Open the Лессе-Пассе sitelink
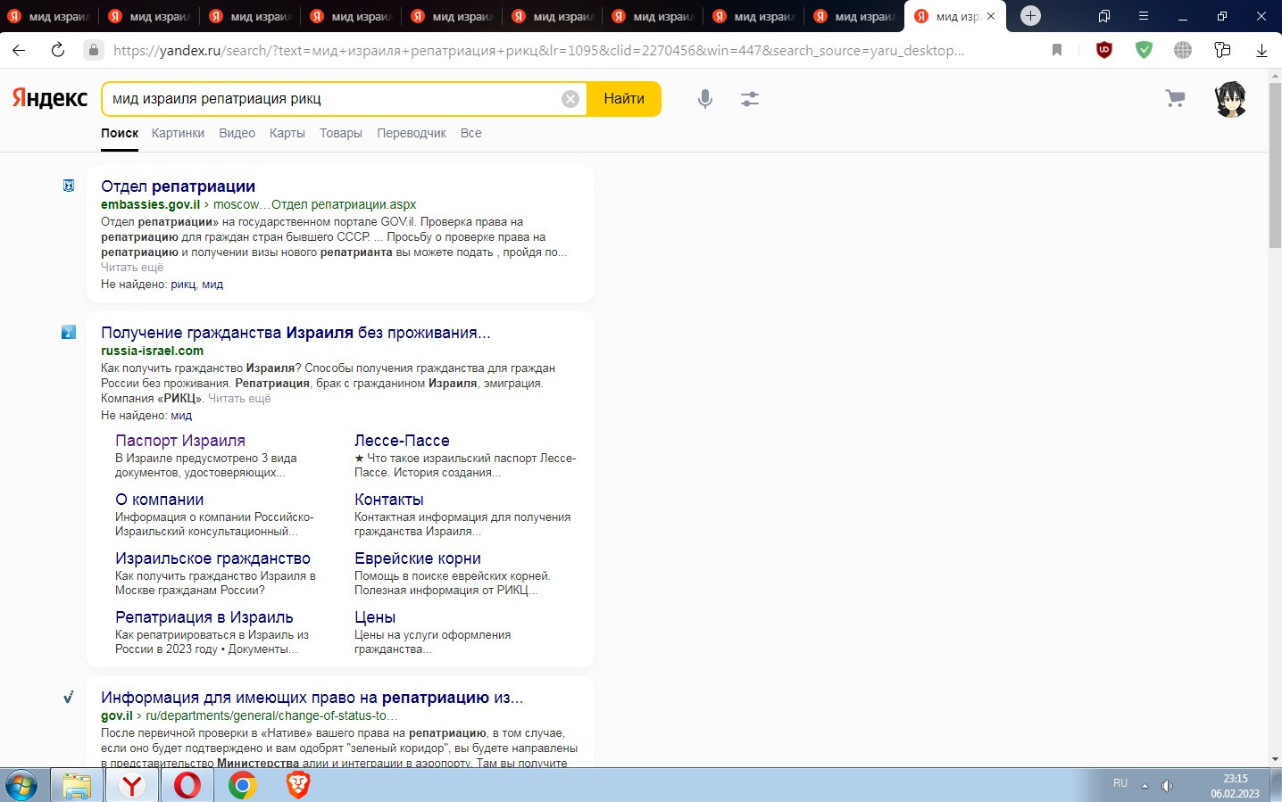1282x802 pixels. 402,441
